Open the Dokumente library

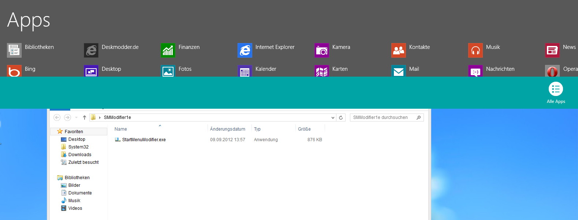tap(80, 193)
